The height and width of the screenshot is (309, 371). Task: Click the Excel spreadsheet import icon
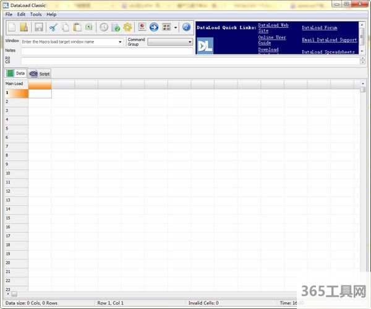point(89,27)
